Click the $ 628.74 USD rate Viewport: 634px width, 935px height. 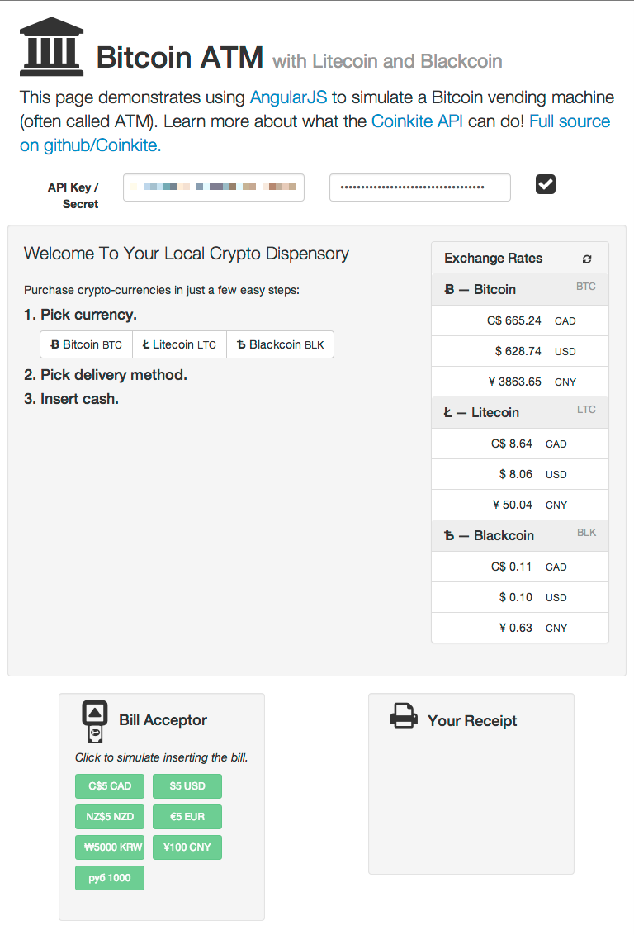click(519, 351)
